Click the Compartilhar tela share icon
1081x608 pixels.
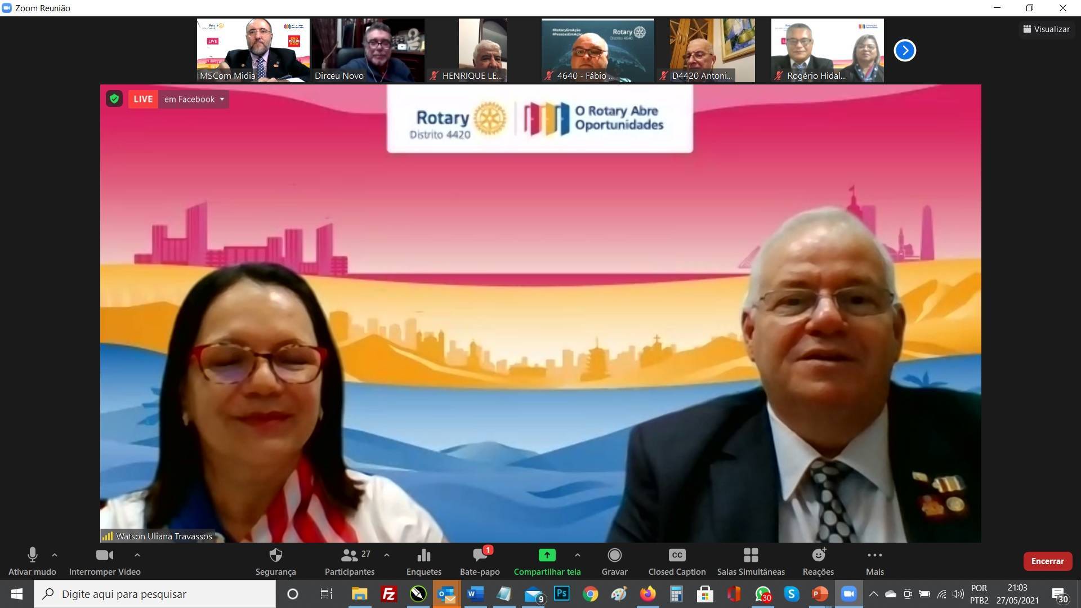pyautogui.click(x=547, y=556)
